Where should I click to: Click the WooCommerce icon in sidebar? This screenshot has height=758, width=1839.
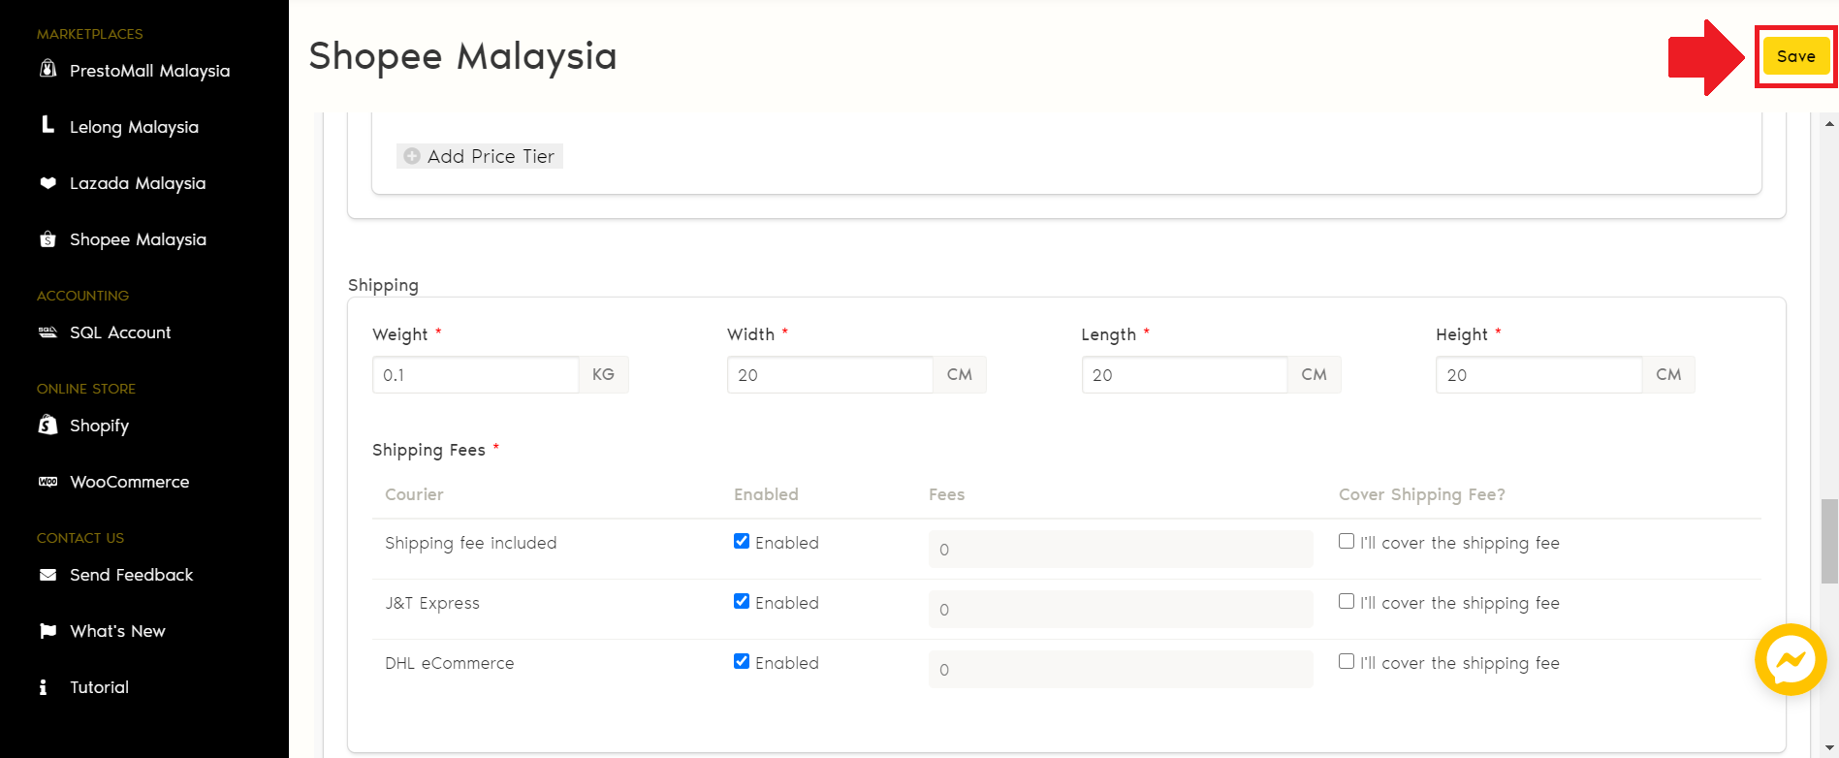pos(48,481)
